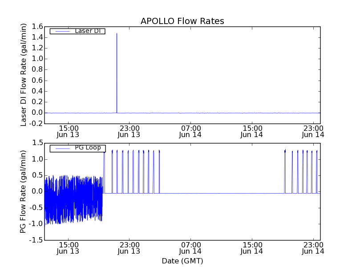Screen dimensions: 356x267
Task: Click "07:00 Jun 14" under the Laser DI plot
Action: 190,132
